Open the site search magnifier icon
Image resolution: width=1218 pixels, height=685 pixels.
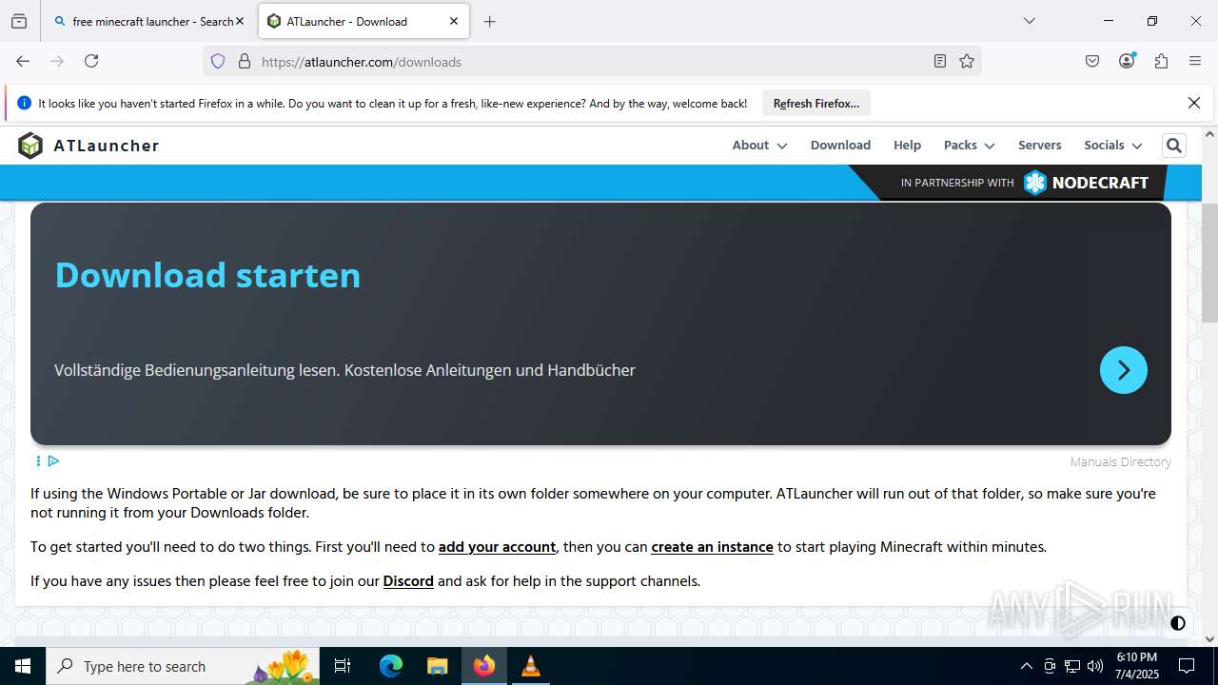(1173, 146)
